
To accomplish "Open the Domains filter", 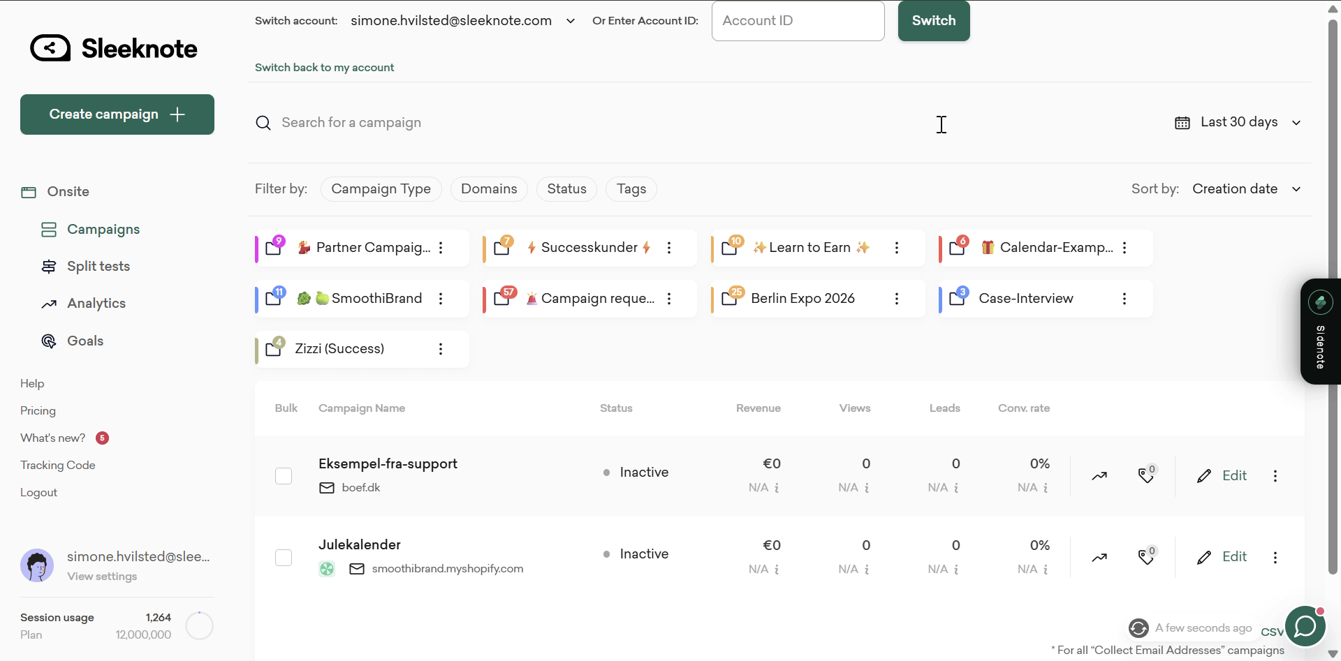I will 489,189.
